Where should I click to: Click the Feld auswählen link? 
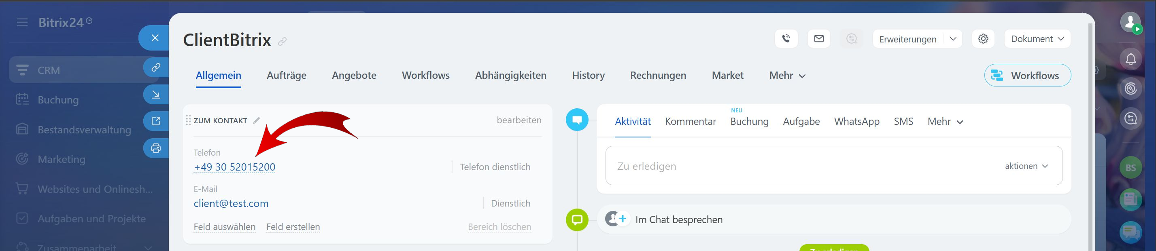click(x=224, y=227)
